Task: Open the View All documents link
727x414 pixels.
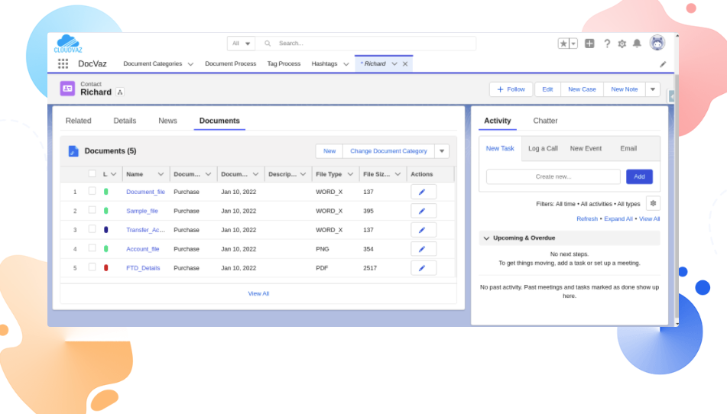Action: tap(258, 293)
